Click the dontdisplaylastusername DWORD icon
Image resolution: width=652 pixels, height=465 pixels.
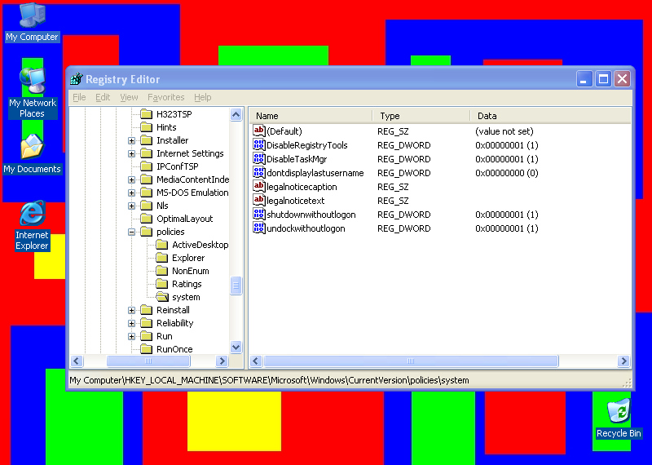[x=258, y=172]
